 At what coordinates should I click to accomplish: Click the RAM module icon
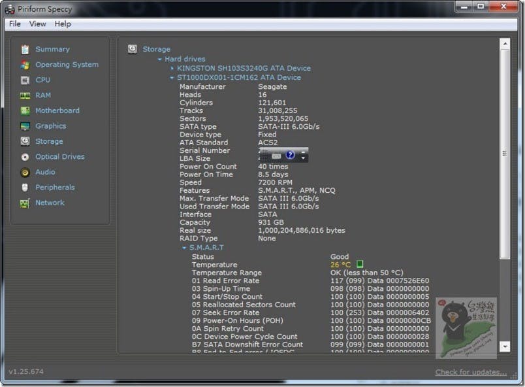tap(25, 95)
